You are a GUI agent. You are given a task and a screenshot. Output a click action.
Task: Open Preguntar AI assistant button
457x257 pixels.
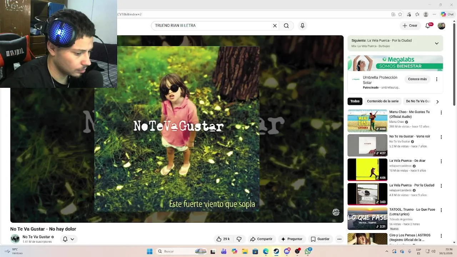click(292, 239)
